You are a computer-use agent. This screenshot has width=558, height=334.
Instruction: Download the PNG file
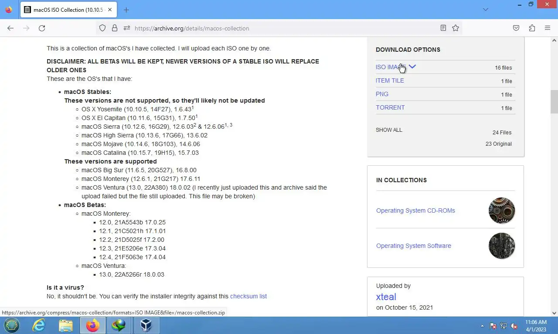click(382, 94)
